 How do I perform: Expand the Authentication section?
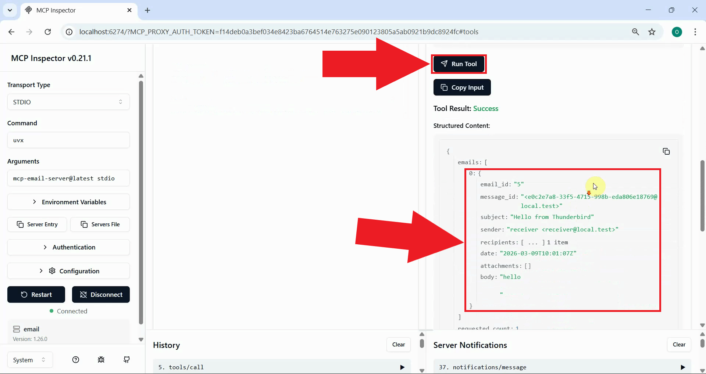(68, 247)
